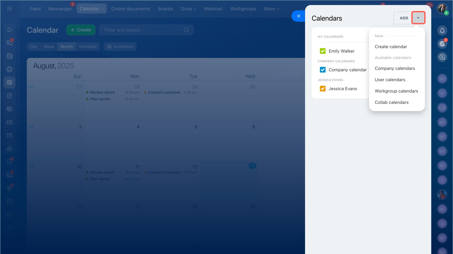This screenshot has width=453, height=254.
Task: Open chat with the photo avatar in right sidebar
Action: [442, 195]
